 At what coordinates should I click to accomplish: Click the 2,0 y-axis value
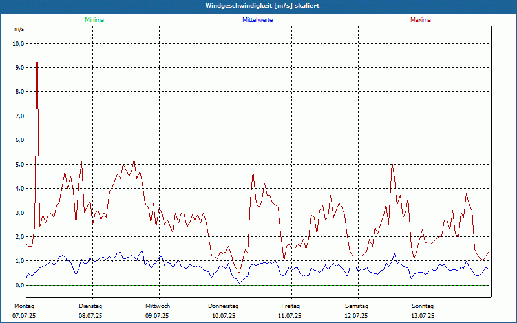[20, 236]
